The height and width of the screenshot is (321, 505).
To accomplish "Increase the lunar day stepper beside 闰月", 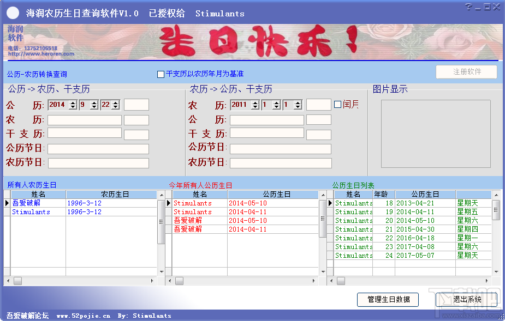I will pyautogui.click(x=298, y=102).
